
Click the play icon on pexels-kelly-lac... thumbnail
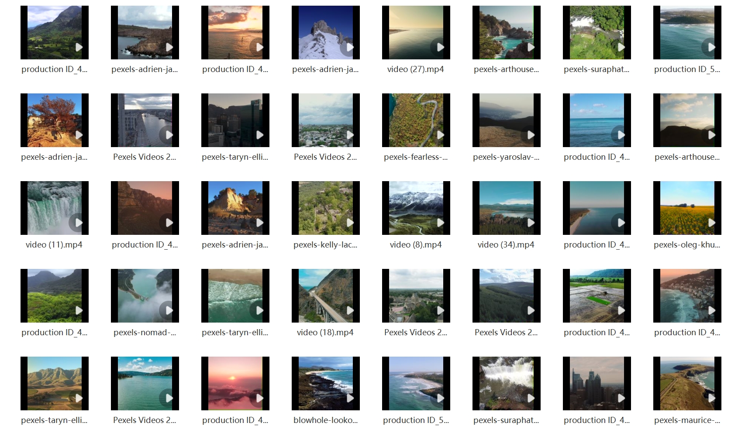click(349, 223)
